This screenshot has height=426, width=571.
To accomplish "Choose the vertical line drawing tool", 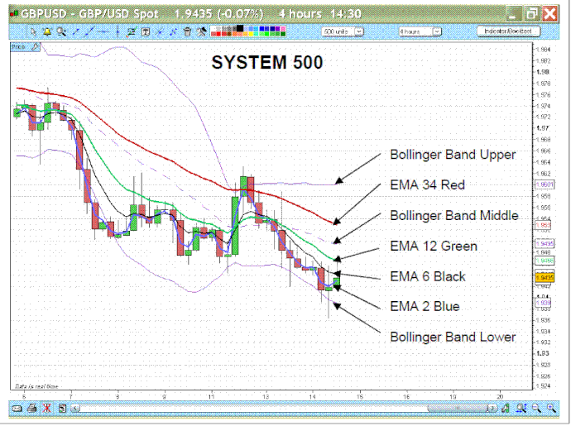I will [118, 32].
